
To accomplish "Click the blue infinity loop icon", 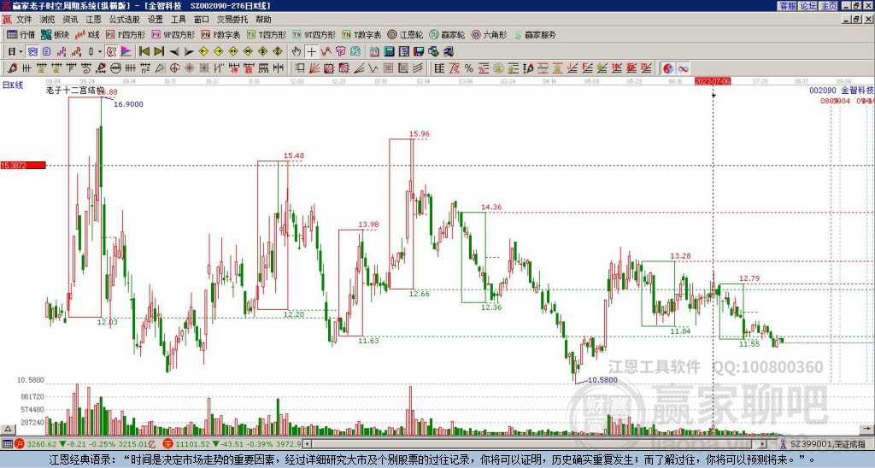I will click(x=683, y=68).
